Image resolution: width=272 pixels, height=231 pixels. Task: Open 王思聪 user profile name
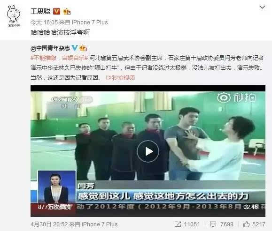pyautogui.click(x=40, y=11)
